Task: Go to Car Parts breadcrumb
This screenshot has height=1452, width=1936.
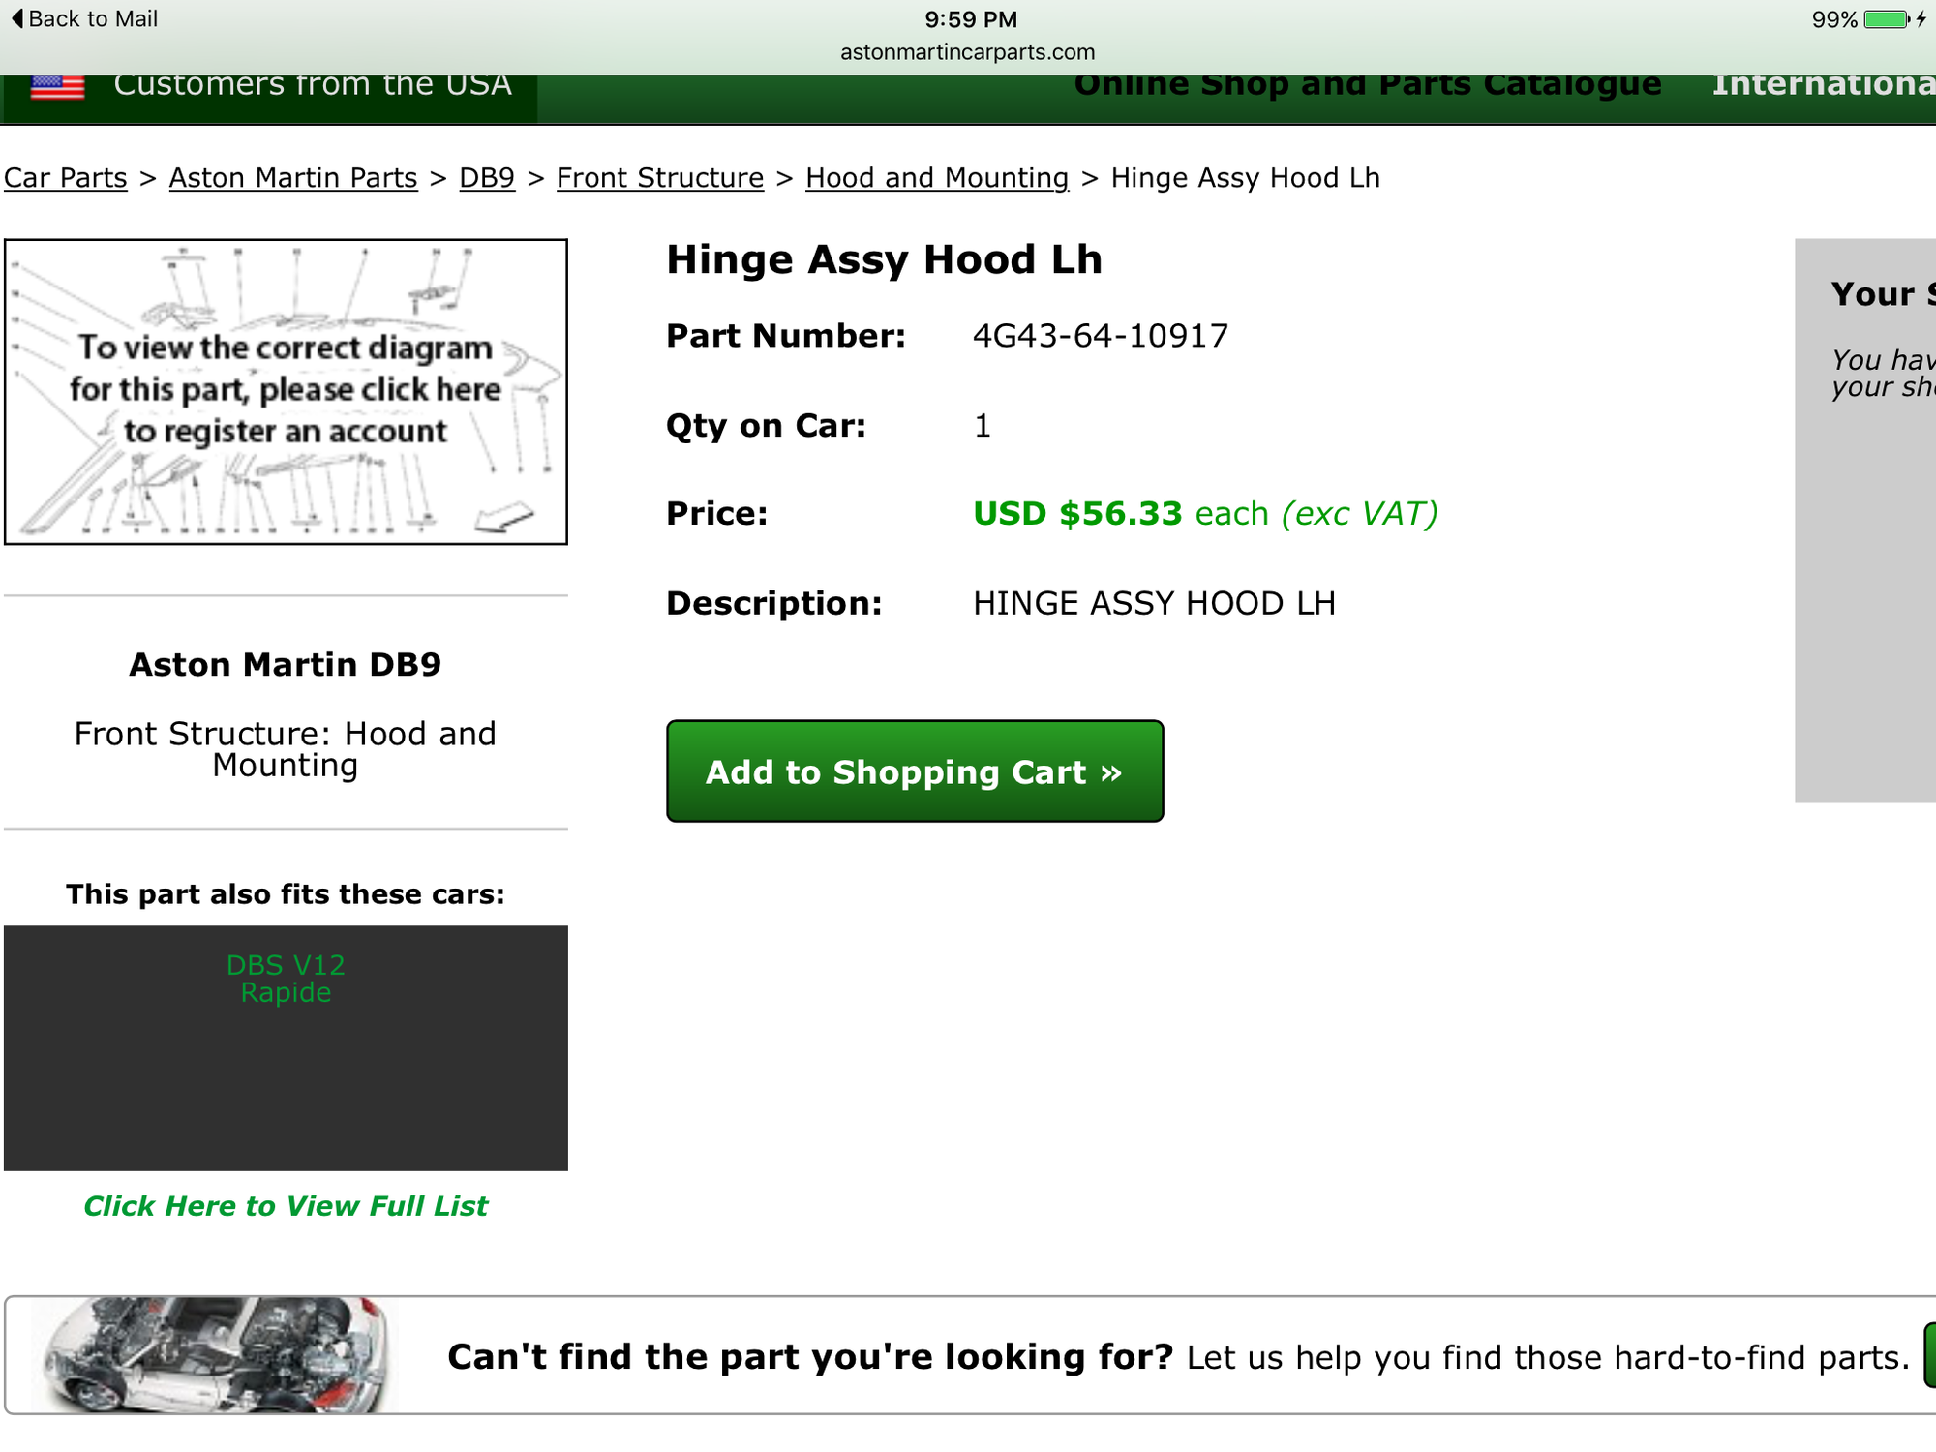Action: tap(66, 178)
